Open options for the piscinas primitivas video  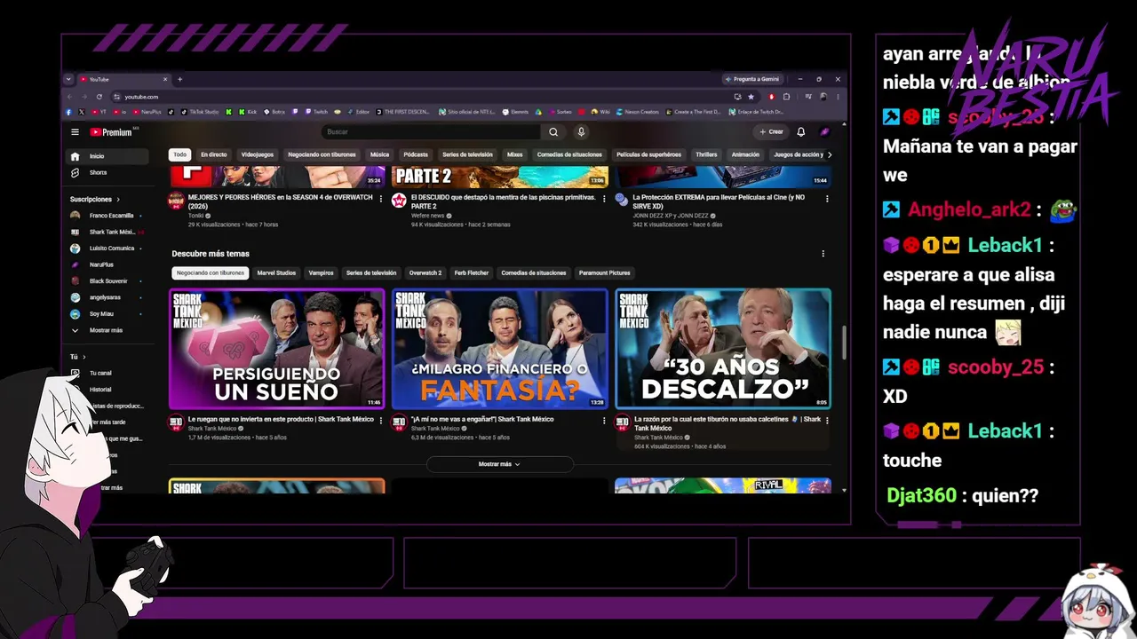click(x=604, y=198)
